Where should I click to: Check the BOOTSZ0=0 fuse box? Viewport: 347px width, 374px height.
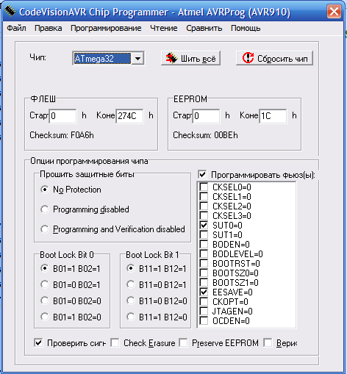(x=204, y=273)
